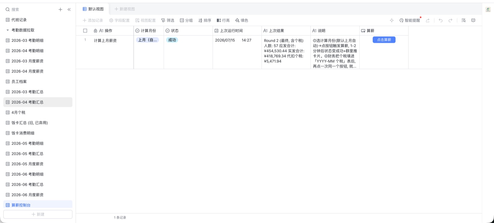Open the record search icon in toolbar
The width and height of the screenshot is (494, 223).
(x=463, y=20)
